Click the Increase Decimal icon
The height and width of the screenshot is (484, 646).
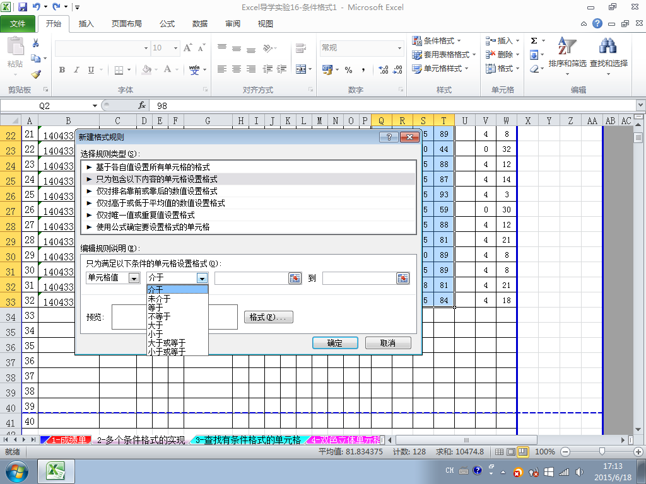coord(383,69)
